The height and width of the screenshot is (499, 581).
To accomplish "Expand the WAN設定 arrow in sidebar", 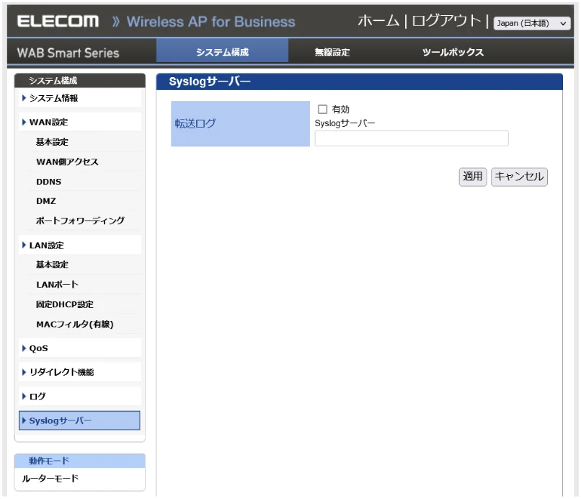I will 24,122.
